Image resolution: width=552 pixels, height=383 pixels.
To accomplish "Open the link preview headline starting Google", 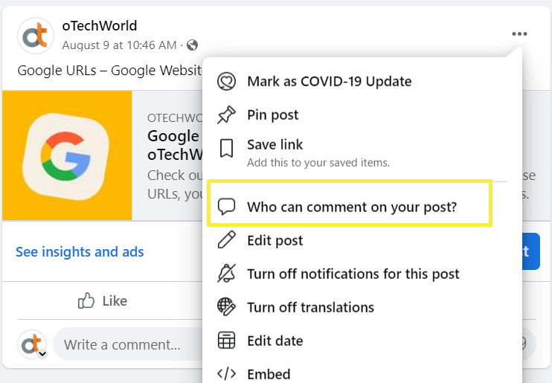I will 176,145.
